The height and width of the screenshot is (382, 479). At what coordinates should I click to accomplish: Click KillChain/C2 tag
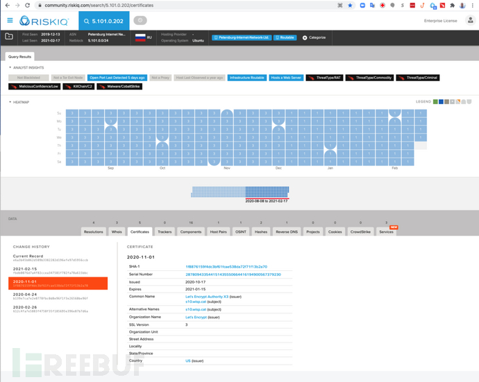pos(78,87)
